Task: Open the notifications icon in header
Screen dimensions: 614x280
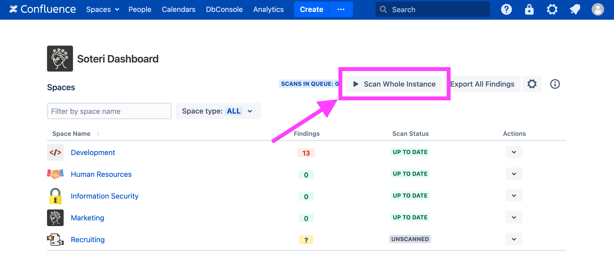Action: point(575,10)
